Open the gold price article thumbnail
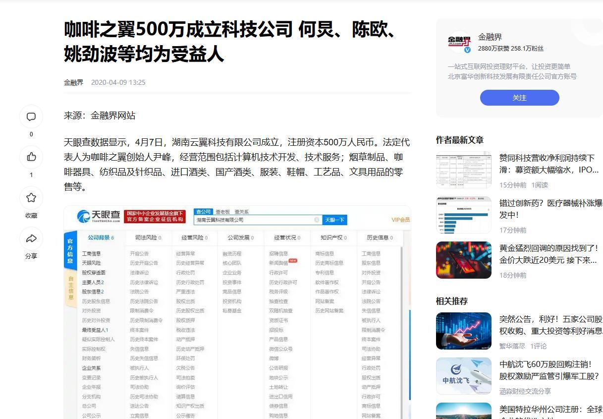Viewport: 603px width, 419px height. pos(463,260)
